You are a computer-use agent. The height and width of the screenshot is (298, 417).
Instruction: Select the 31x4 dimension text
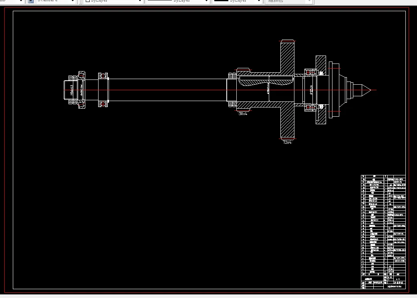click(243, 114)
